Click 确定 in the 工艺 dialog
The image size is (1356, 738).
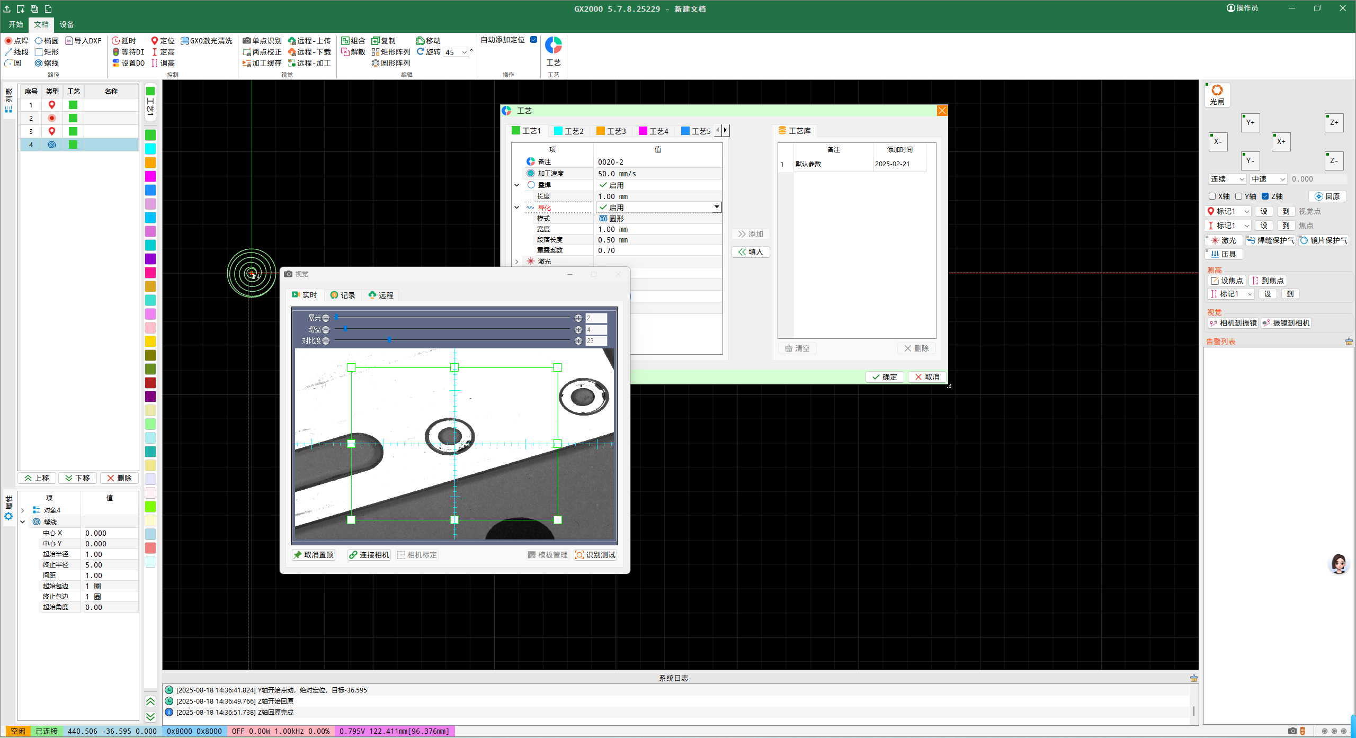click(x=884, y=377)
